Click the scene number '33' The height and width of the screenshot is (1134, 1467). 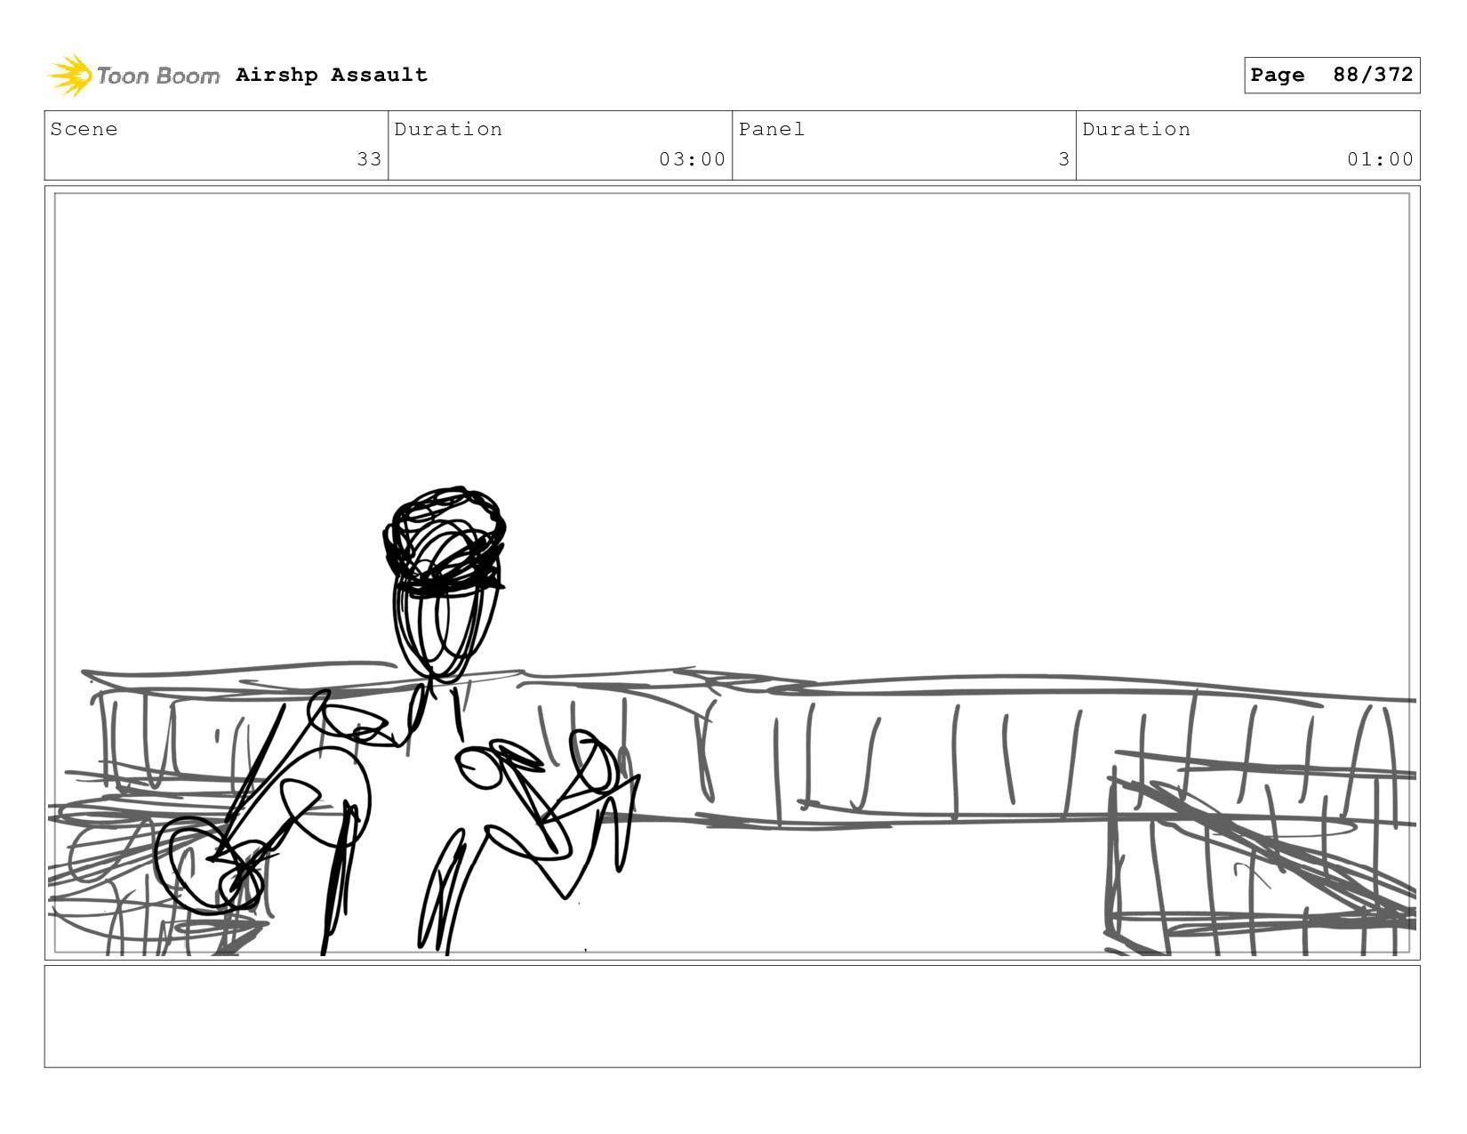coord(369,159)
